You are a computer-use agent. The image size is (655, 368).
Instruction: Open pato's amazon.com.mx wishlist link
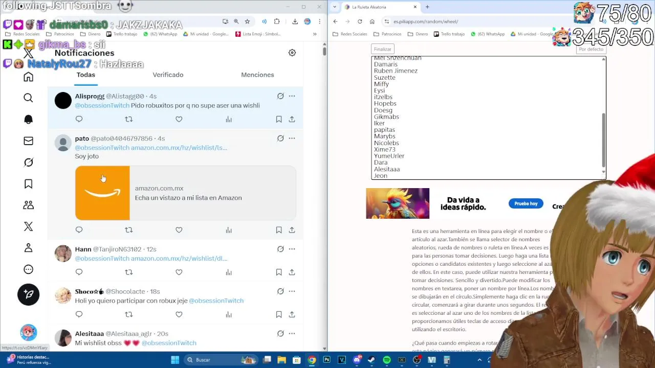click(x=179, y=148)
